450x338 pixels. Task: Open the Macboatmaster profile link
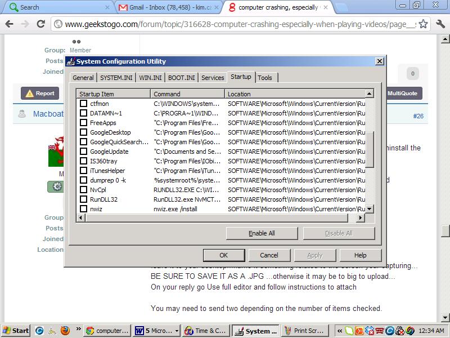point(48,114)
